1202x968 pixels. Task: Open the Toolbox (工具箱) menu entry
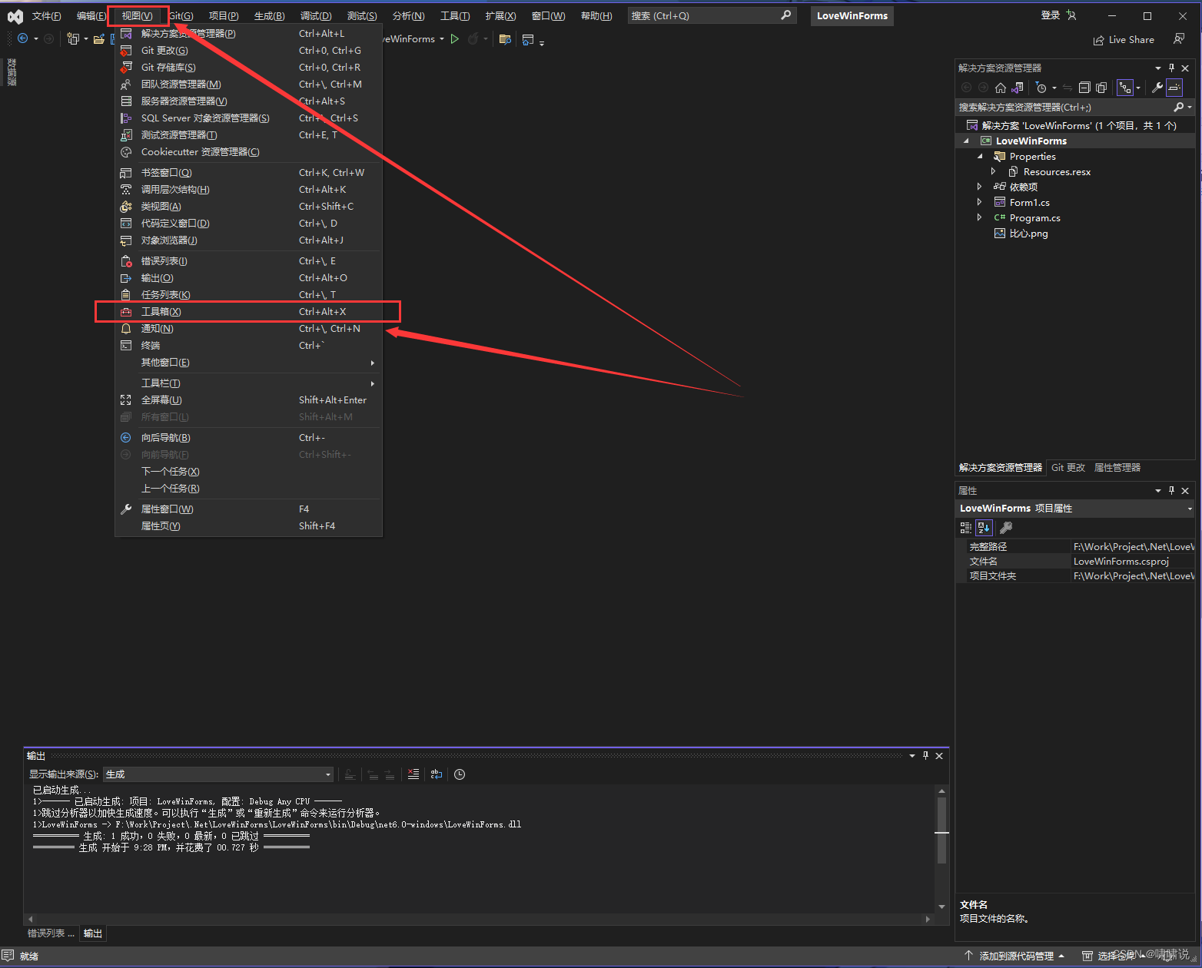pyautogui.click(x=248, y=311)
